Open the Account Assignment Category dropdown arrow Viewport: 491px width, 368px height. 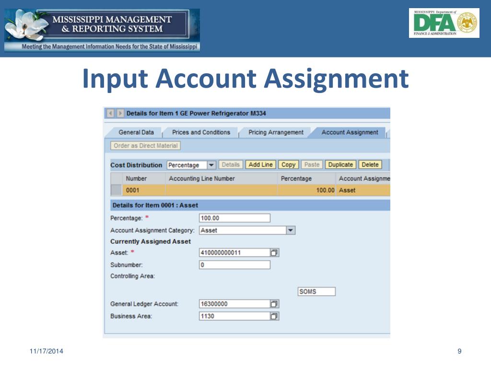click(291, 230)
